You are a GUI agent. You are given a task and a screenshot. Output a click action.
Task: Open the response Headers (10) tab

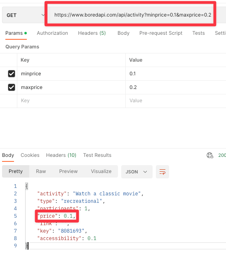click(61, 155)
